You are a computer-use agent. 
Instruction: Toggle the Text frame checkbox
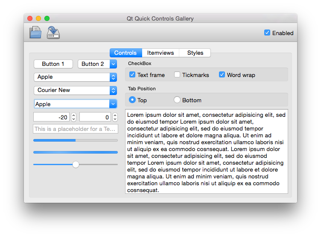[132, 75]
